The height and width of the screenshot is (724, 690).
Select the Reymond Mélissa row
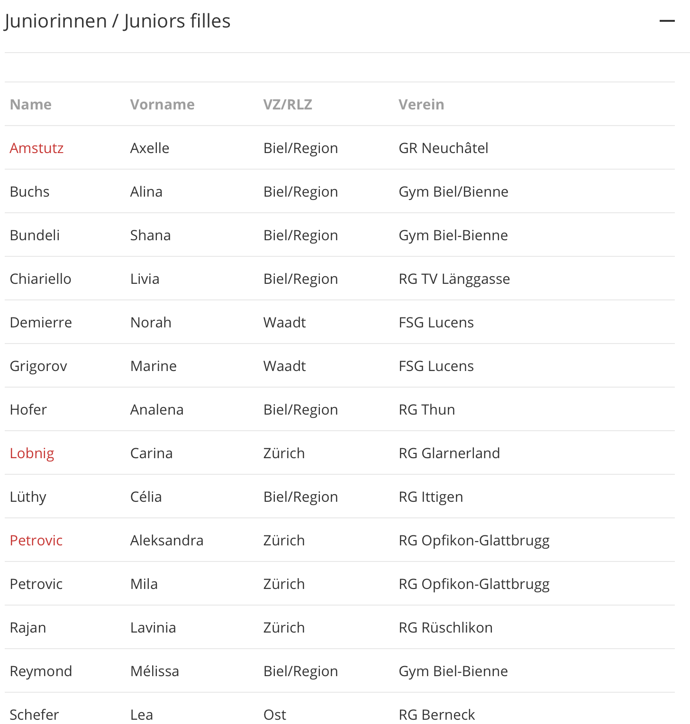coord(340,671)
